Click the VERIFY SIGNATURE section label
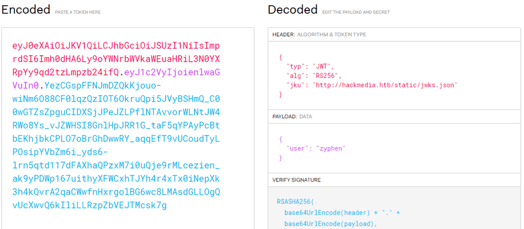The image size is (524, 229). coord(296,180)
